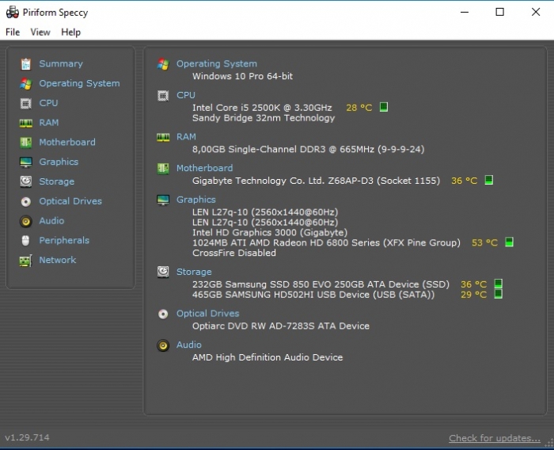Click the version number v1.29.714
Image resolution: width=554 pixels, height=450 pixels.
pyautogui.click(x=27, y=437)
